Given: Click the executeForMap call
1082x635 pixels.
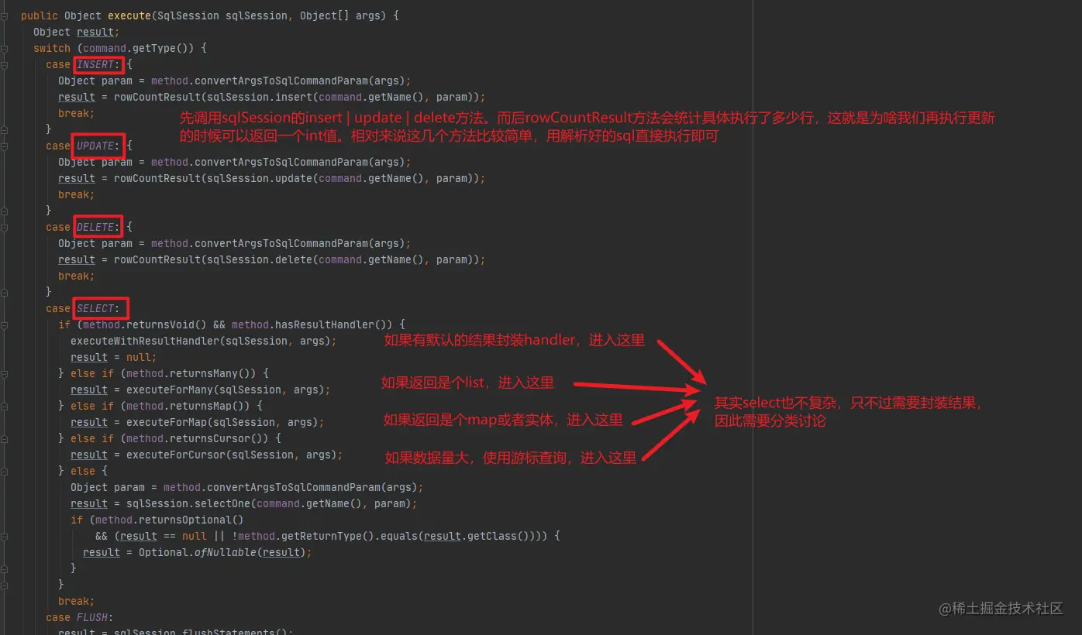Looking at the screenshot, I should 167,422.
